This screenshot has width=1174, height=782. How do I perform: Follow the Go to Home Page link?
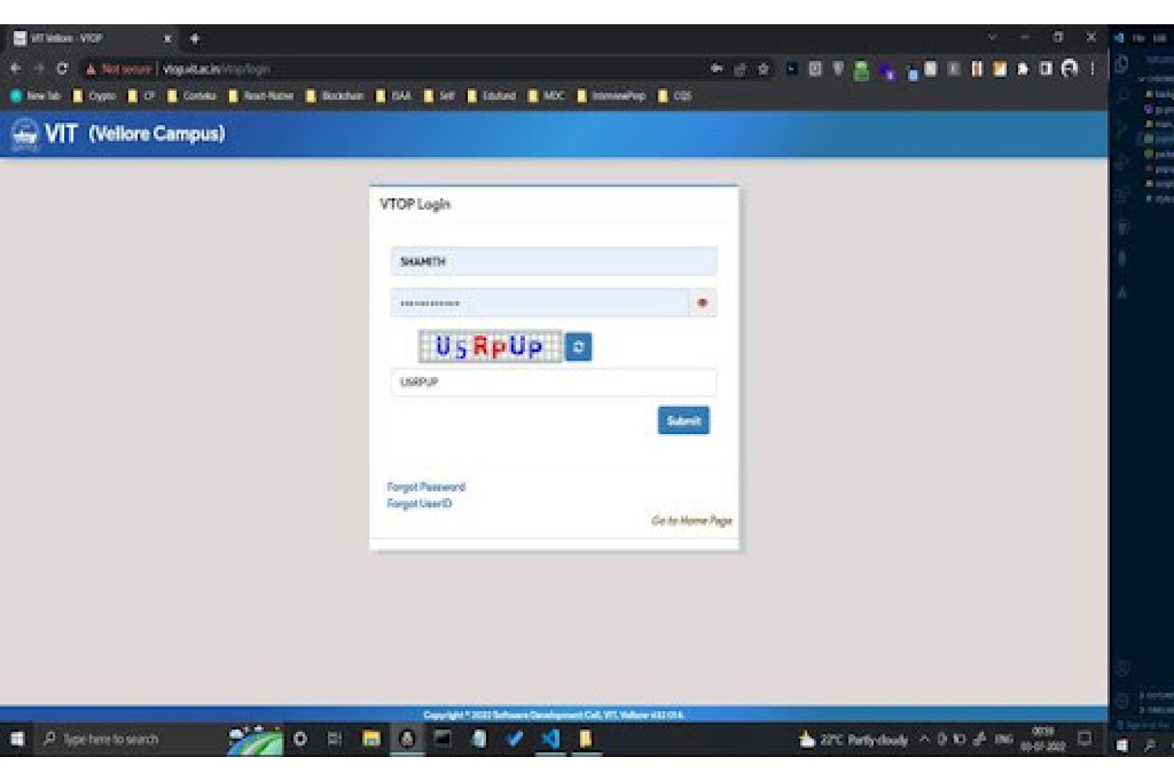692,521
